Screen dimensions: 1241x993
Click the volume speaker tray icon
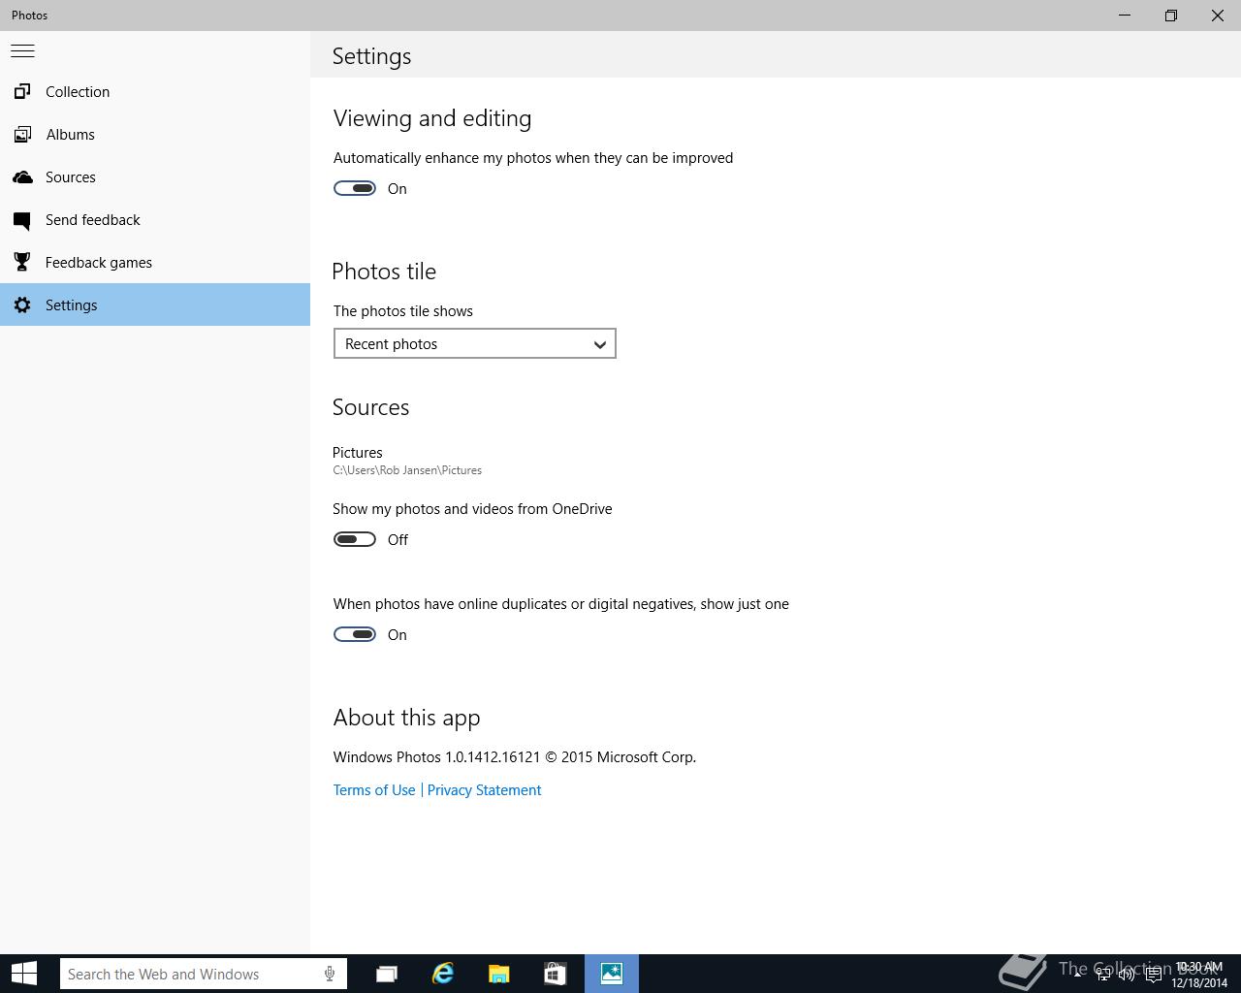[1127, 975]
